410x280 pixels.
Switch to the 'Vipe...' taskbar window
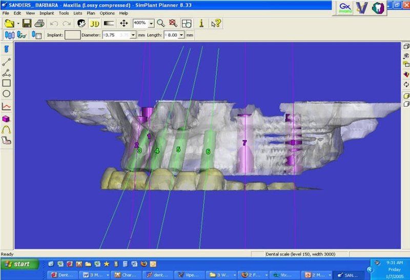(x=189, y=275)
